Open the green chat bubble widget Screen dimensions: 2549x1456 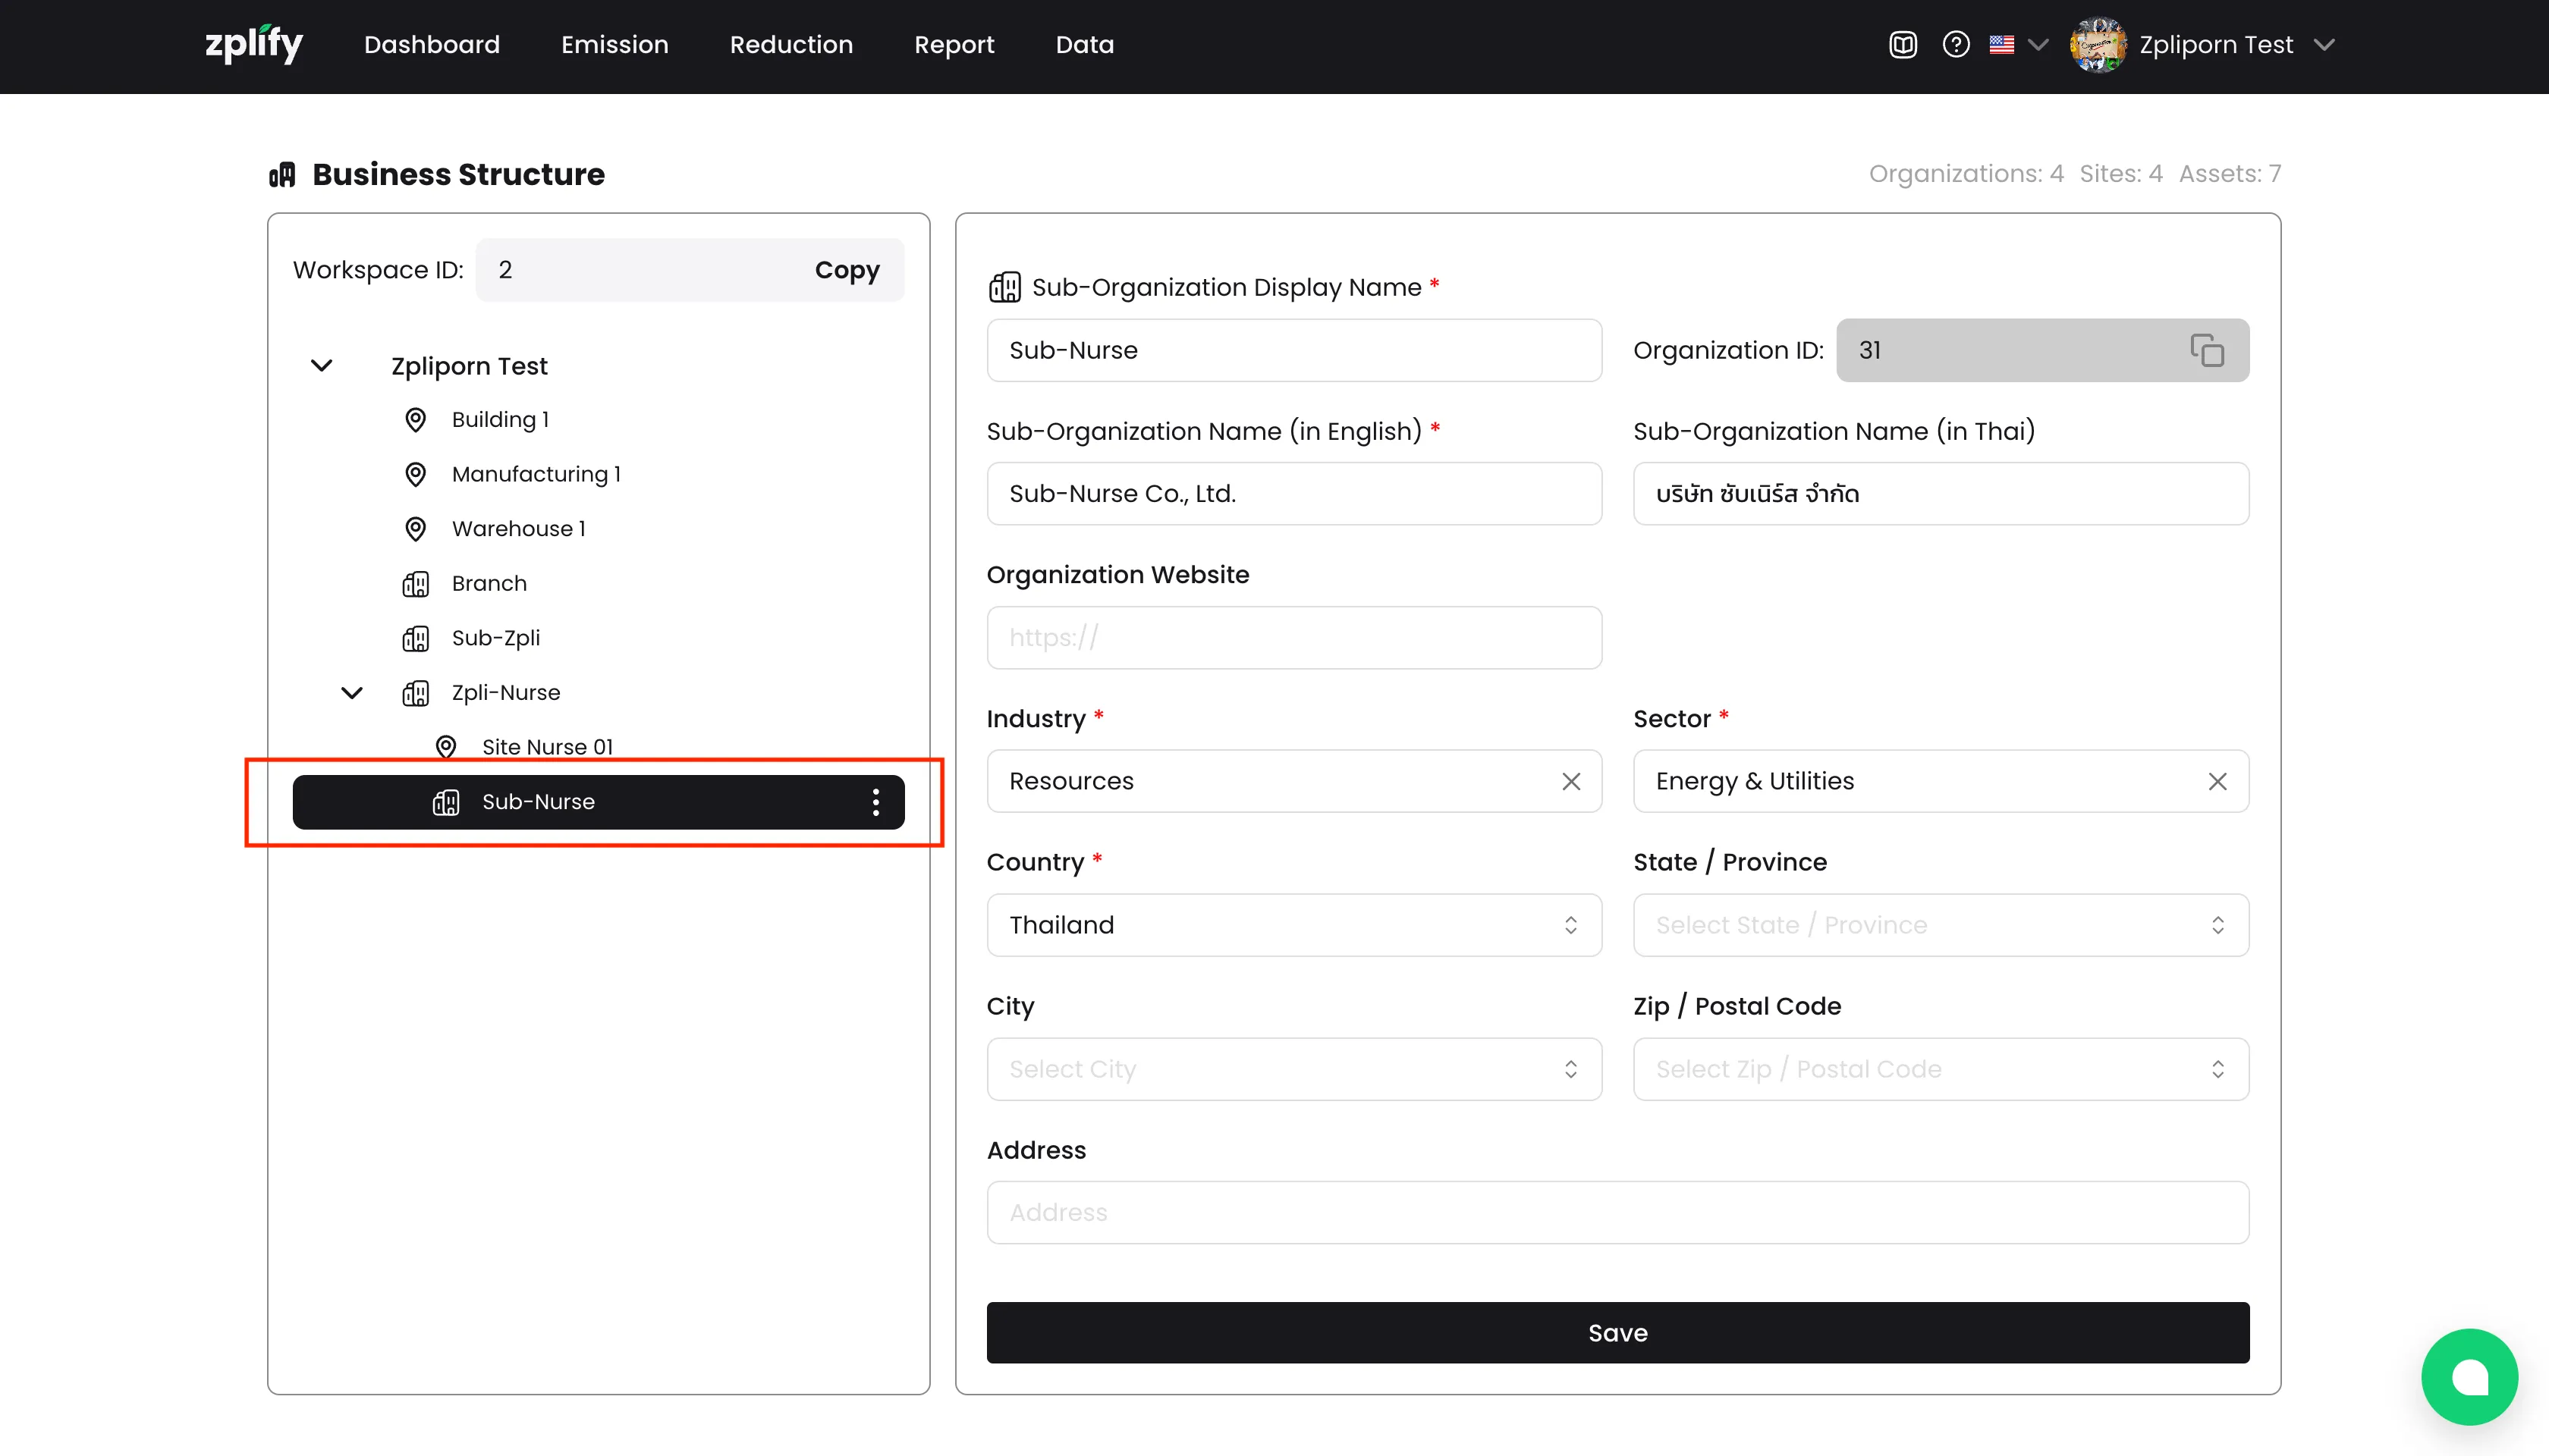pyautogui.click(x=2469, y=1376)
